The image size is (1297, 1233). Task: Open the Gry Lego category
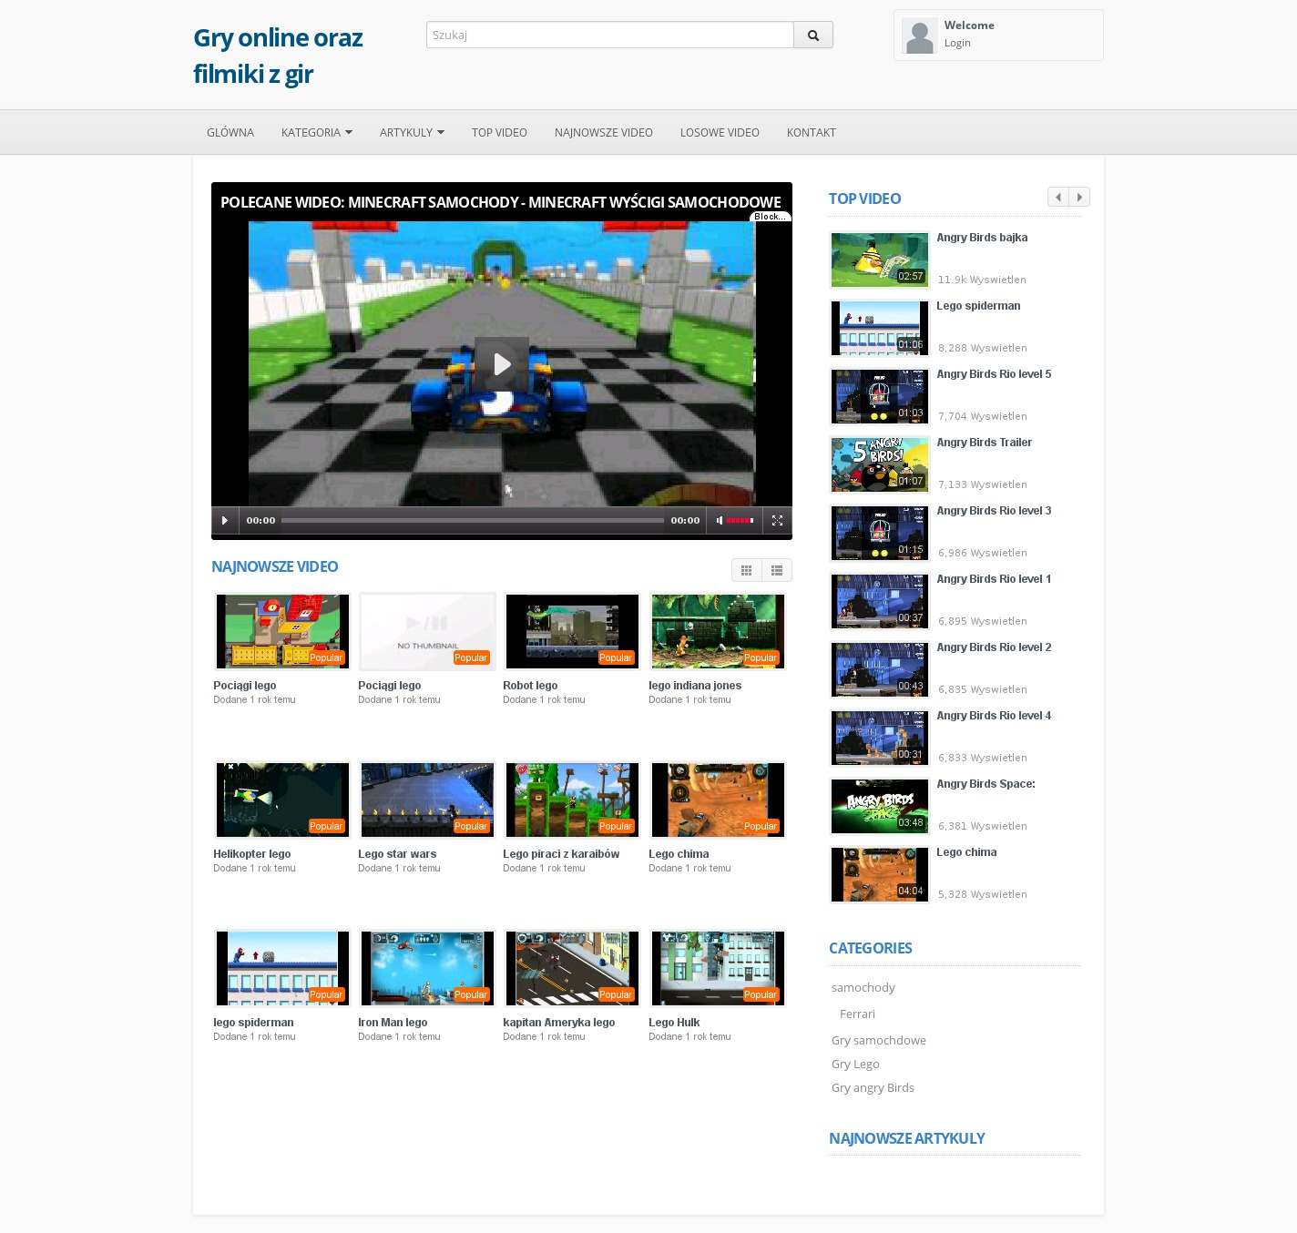click(x=855, y=1064)
